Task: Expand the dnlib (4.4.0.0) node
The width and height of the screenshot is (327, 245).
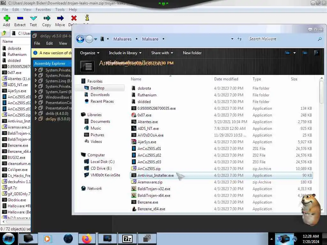Action: [x=36, y=113]
